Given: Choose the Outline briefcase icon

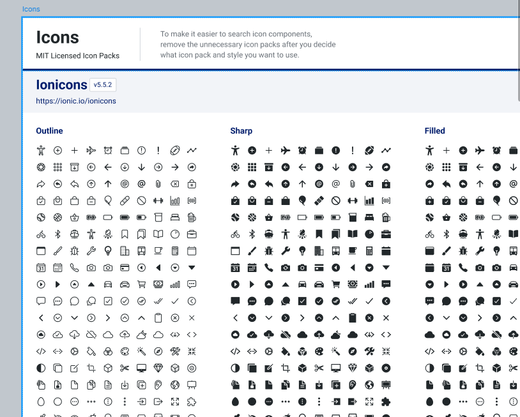Looking at the screenshot, I should click(x=192, y=234).
